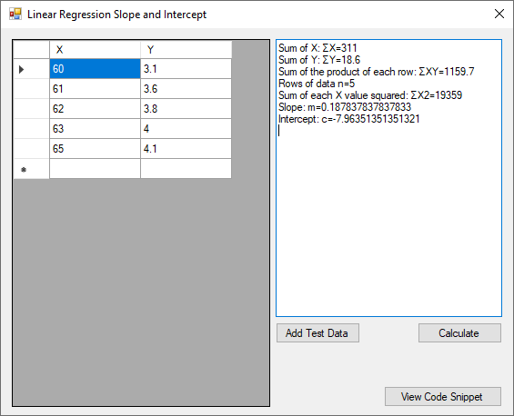Select the Y cell with value 3.6

186,89
